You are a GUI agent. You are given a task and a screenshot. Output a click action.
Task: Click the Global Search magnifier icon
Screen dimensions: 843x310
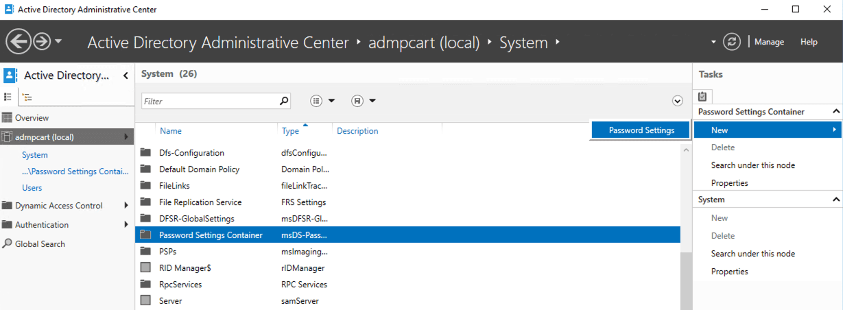click(8, 243)
